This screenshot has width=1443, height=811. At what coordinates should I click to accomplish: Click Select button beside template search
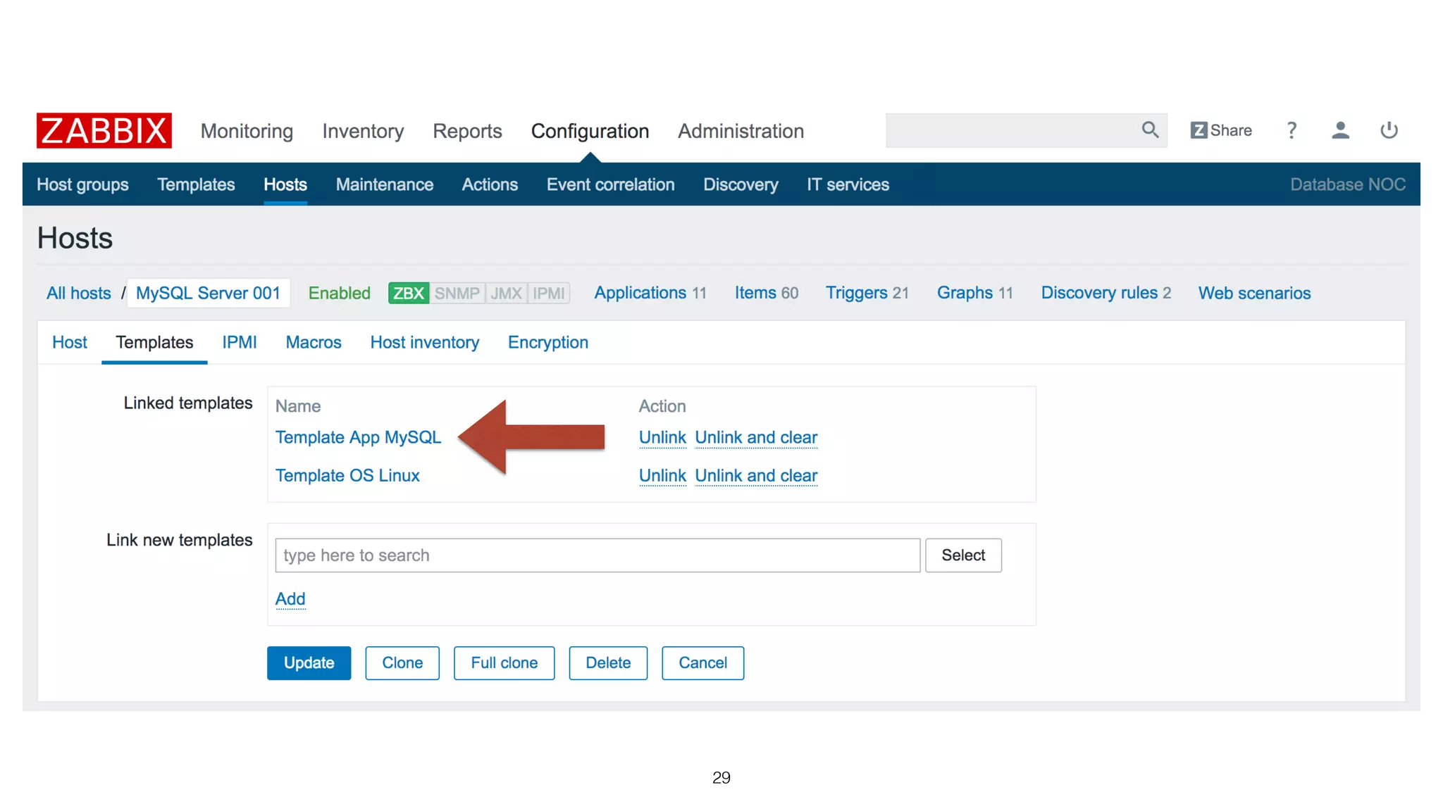962,555
